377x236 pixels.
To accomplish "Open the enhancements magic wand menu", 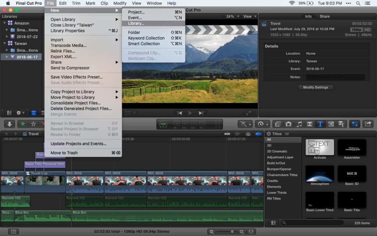I will (x=245, y=124).
